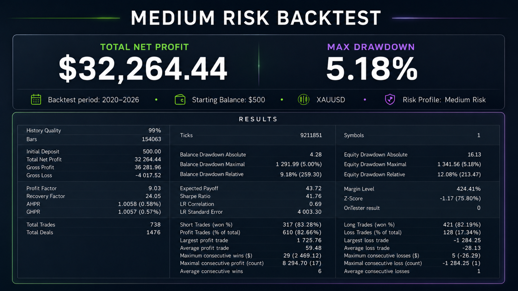Select the 5.18% max drawdown figure
518x291 pixels.
(371, 69)
